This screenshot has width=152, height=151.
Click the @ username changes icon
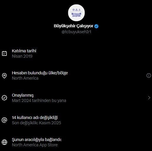pyautogui.click(x=4, y=120)
